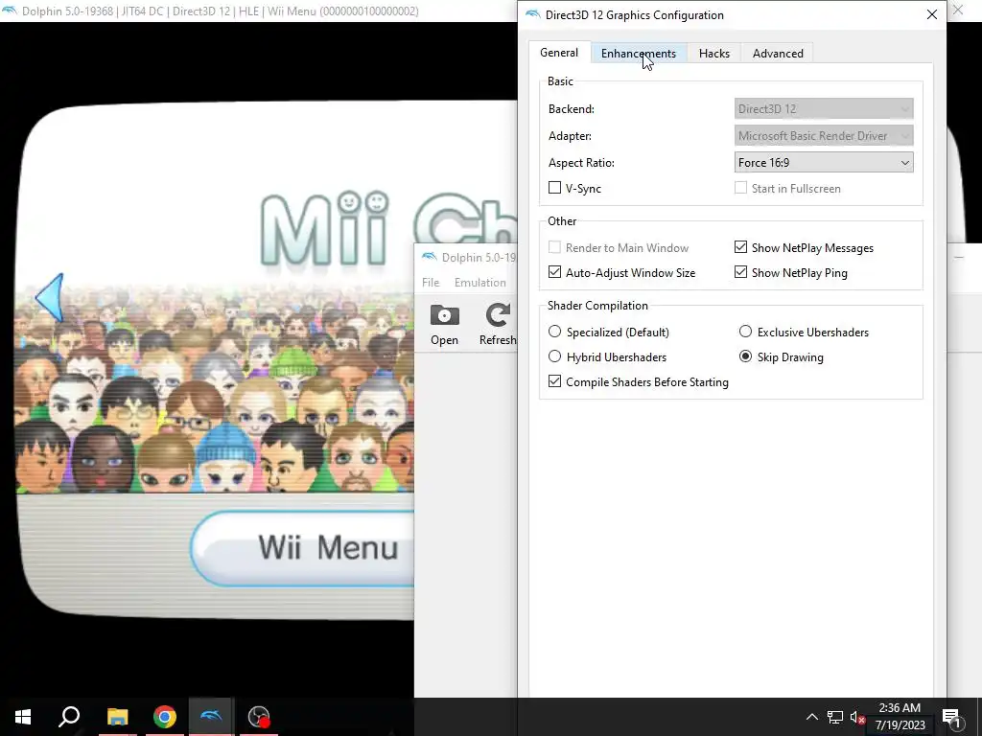Switch to the Enhancements tab
982x736 pixels.
click(638, 54)
